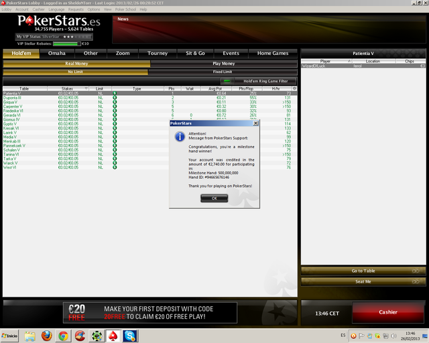Click the Seat Me button

363,281
